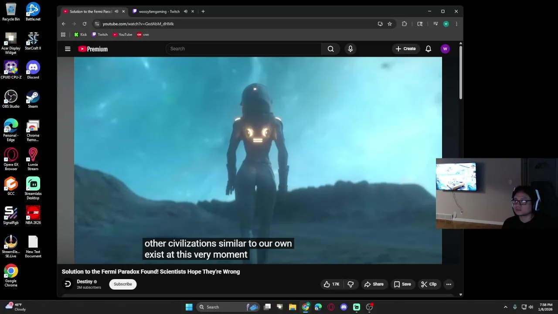Open Chrome apps grid in bookmarks bar

pos(63,34)
